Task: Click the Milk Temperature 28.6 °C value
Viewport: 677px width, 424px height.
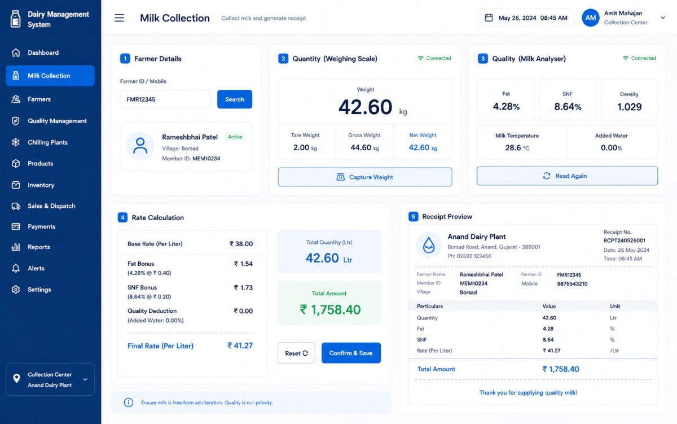Action: click(x=517, y=147)
